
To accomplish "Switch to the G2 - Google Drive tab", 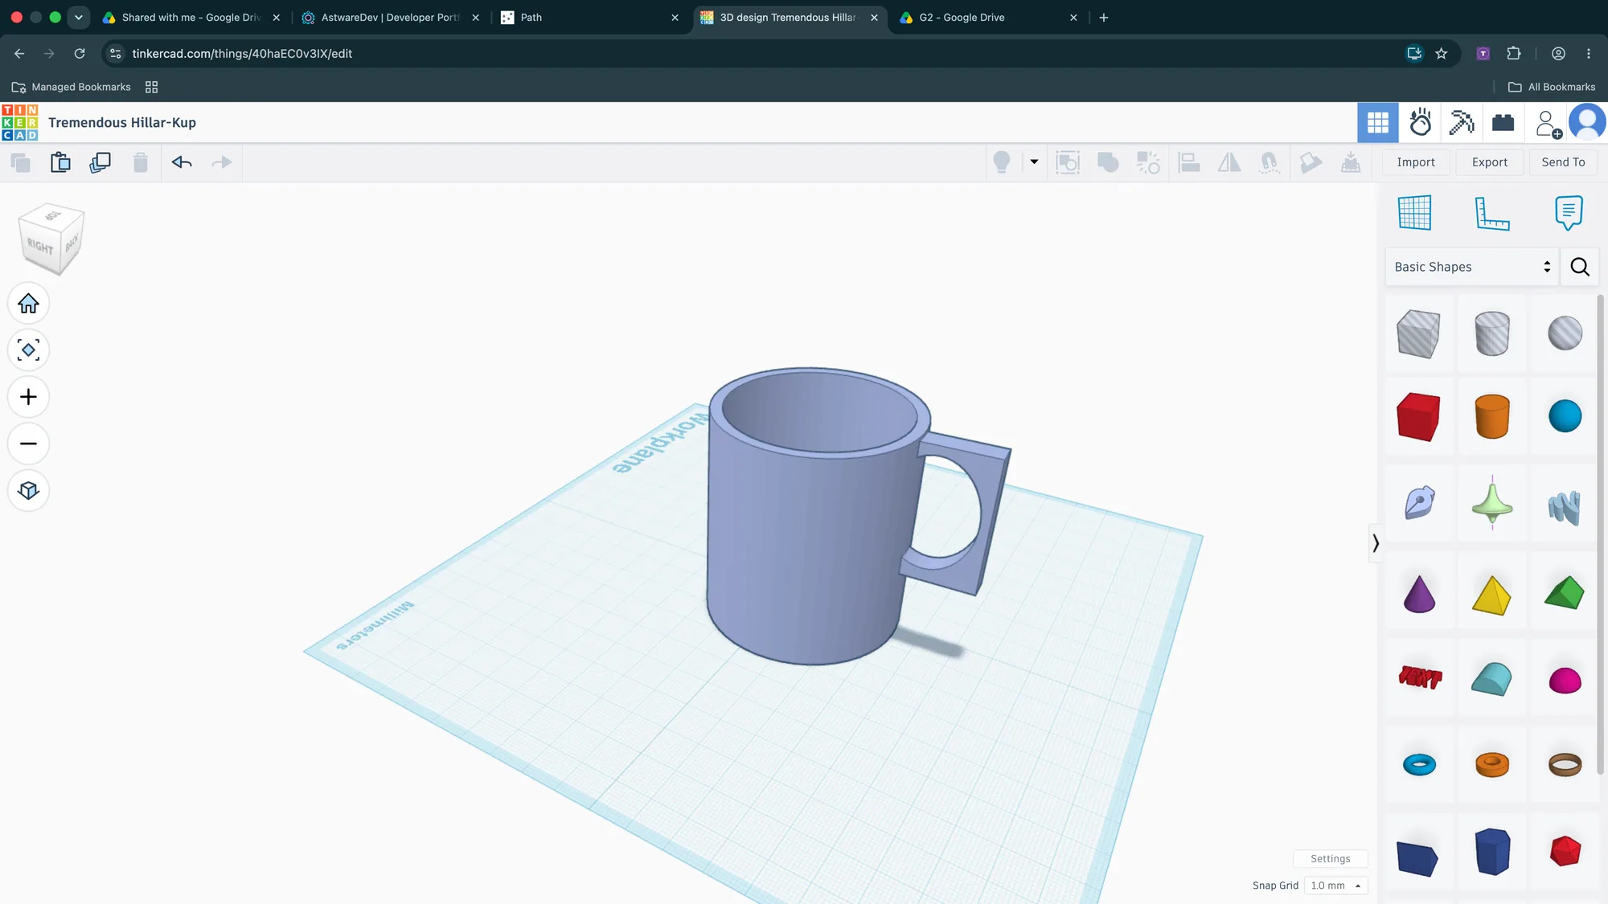I will pos(988,17).
